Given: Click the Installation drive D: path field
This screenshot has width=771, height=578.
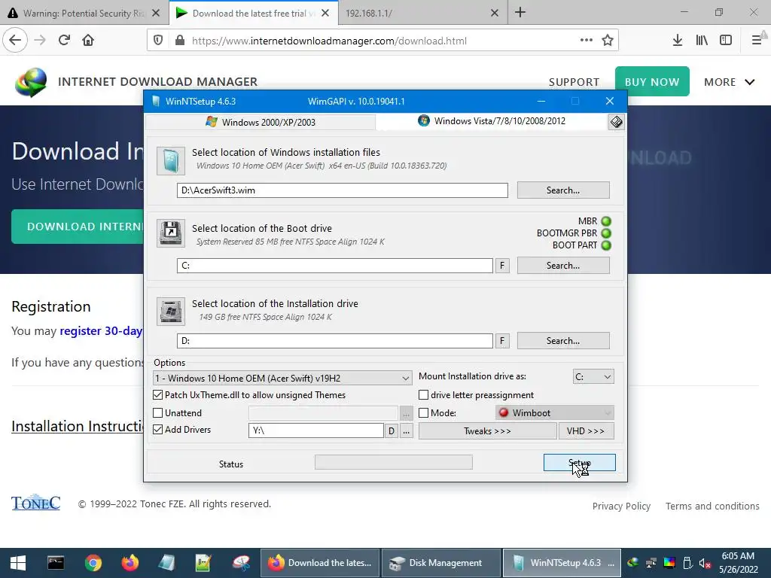Looking at the screenshot, I should click(335, 341).
